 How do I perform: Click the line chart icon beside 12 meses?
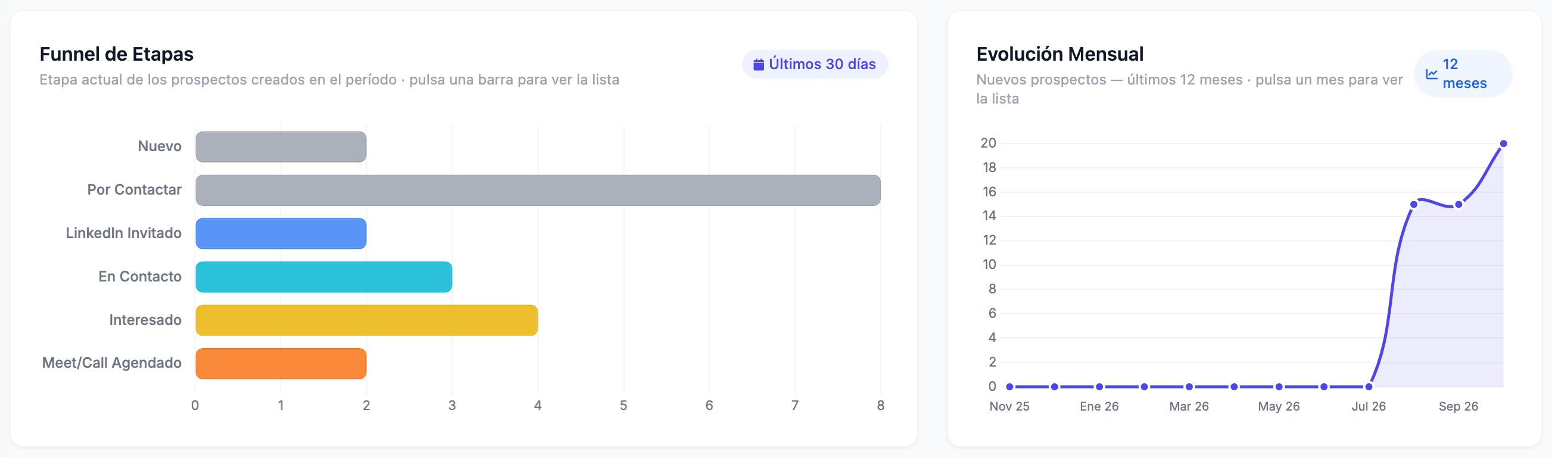[x=1432, y=74]
